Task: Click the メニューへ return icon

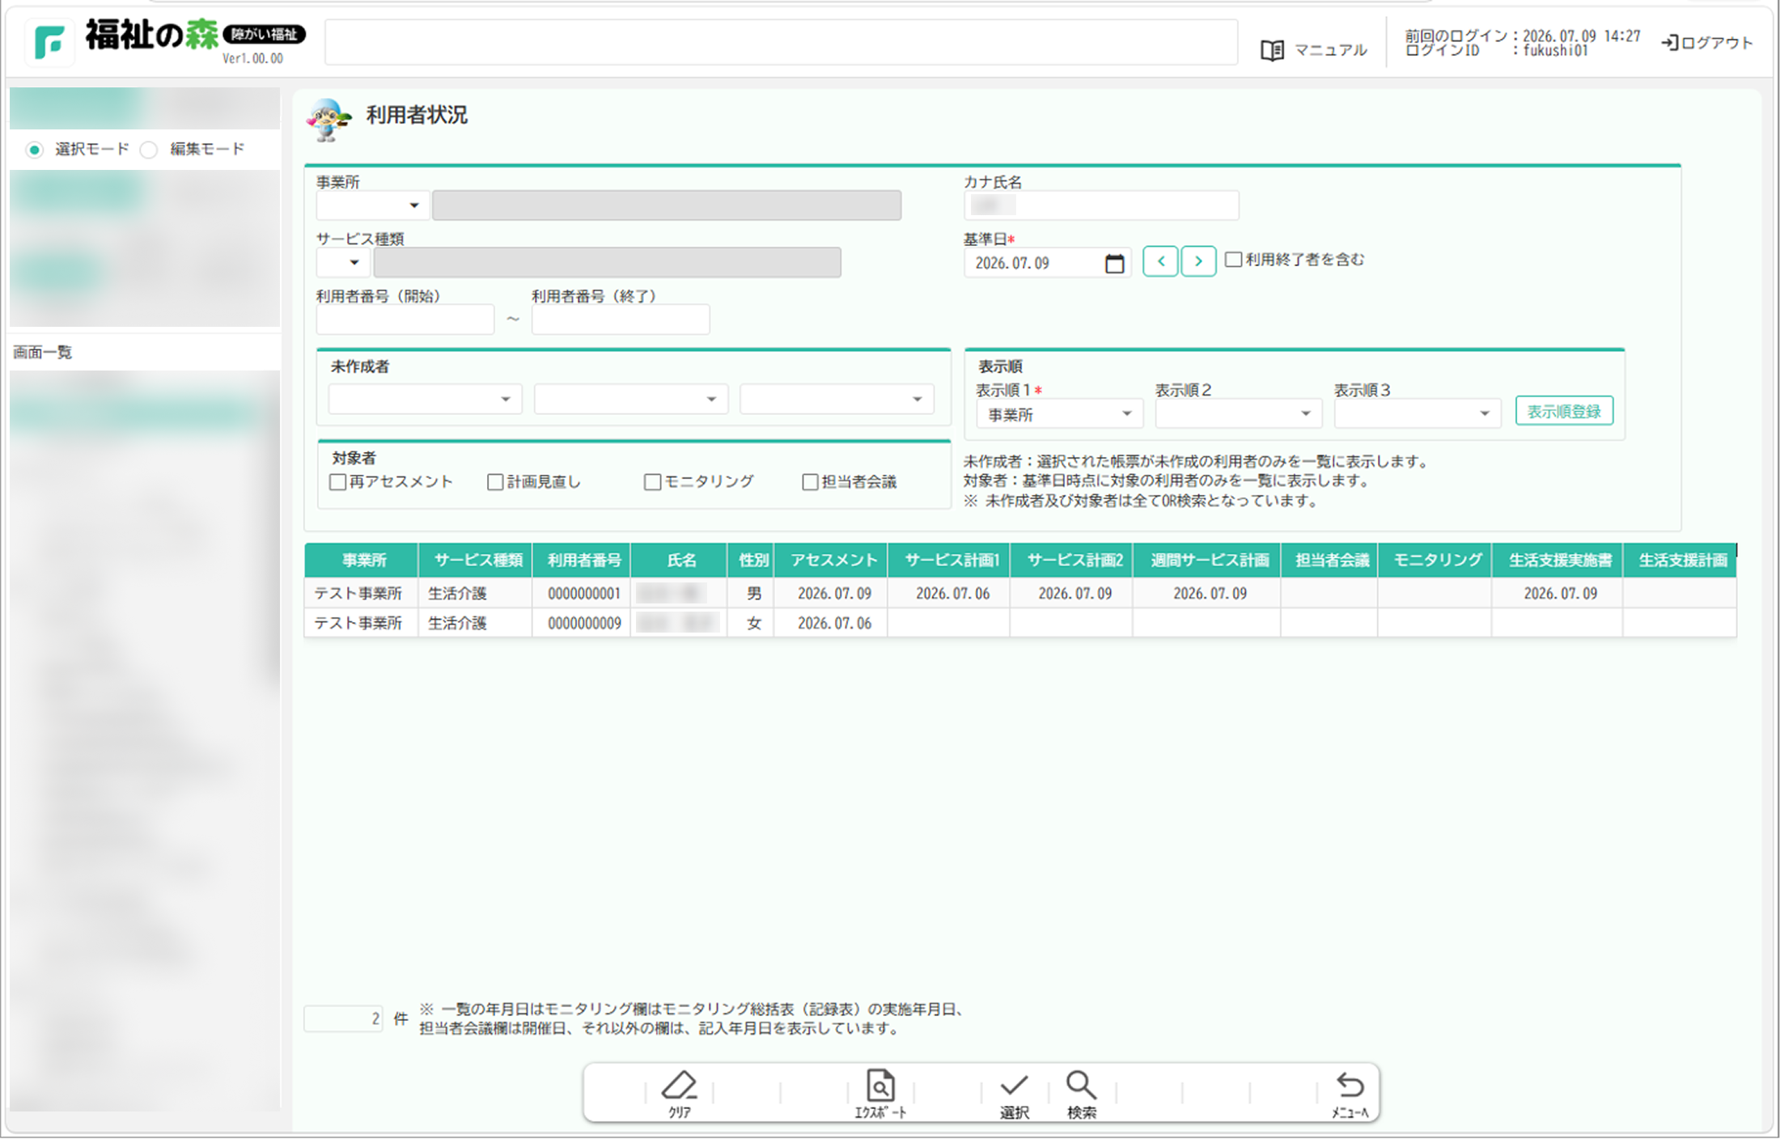Action: point(1350,1085)
